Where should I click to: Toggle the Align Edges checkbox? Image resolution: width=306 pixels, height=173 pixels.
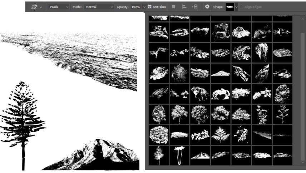pos(241,7)
